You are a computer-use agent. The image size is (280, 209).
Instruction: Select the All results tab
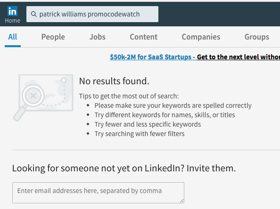[x=13, y=37]
